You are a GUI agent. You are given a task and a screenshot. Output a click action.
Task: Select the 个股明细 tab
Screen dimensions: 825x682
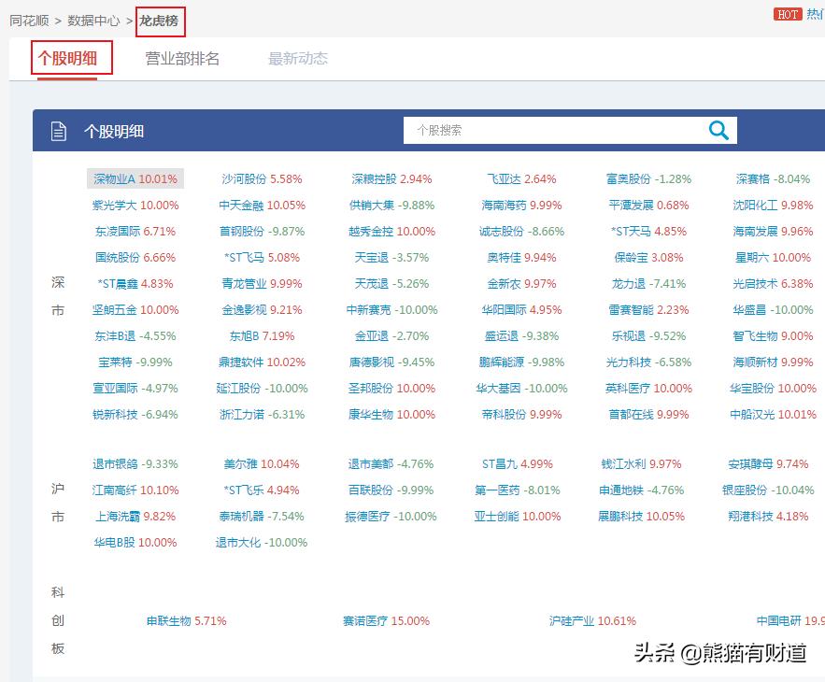coord(71,57)
